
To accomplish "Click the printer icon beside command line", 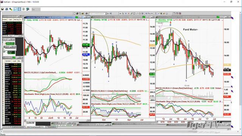I will pos(87,14).
